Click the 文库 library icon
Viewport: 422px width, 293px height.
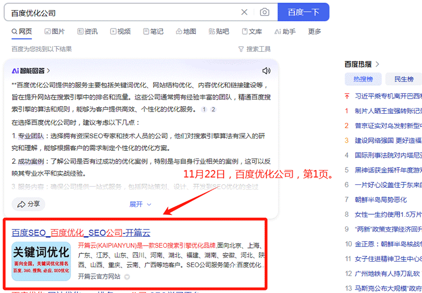click(x=246, y=31)
